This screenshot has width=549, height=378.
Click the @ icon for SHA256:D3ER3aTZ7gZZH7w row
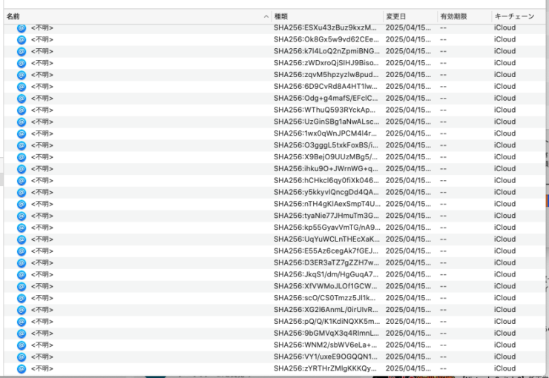pyautogui.click(x=22, y=262)
